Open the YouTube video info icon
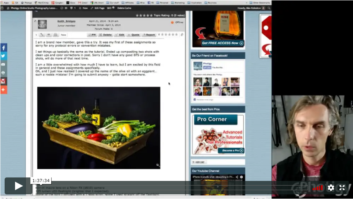Image resolution: width=353 pixels, height=199 pixels. coord(241,177)
